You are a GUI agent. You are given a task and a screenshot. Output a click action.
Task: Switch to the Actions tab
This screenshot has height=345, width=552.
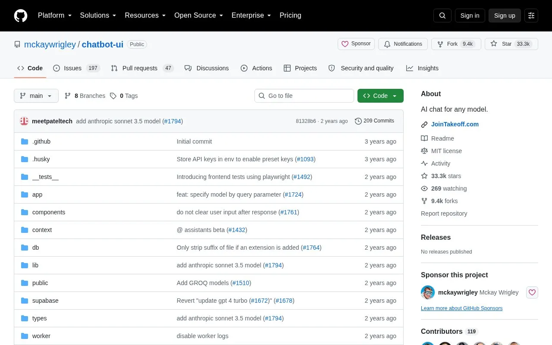[x=256, y=68]
